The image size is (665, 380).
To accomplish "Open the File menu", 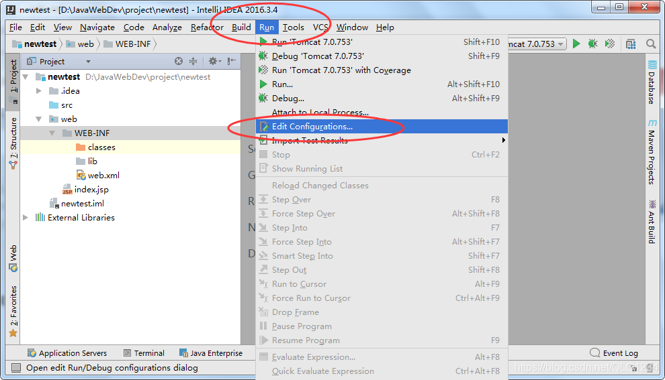I will click(15, 27).
